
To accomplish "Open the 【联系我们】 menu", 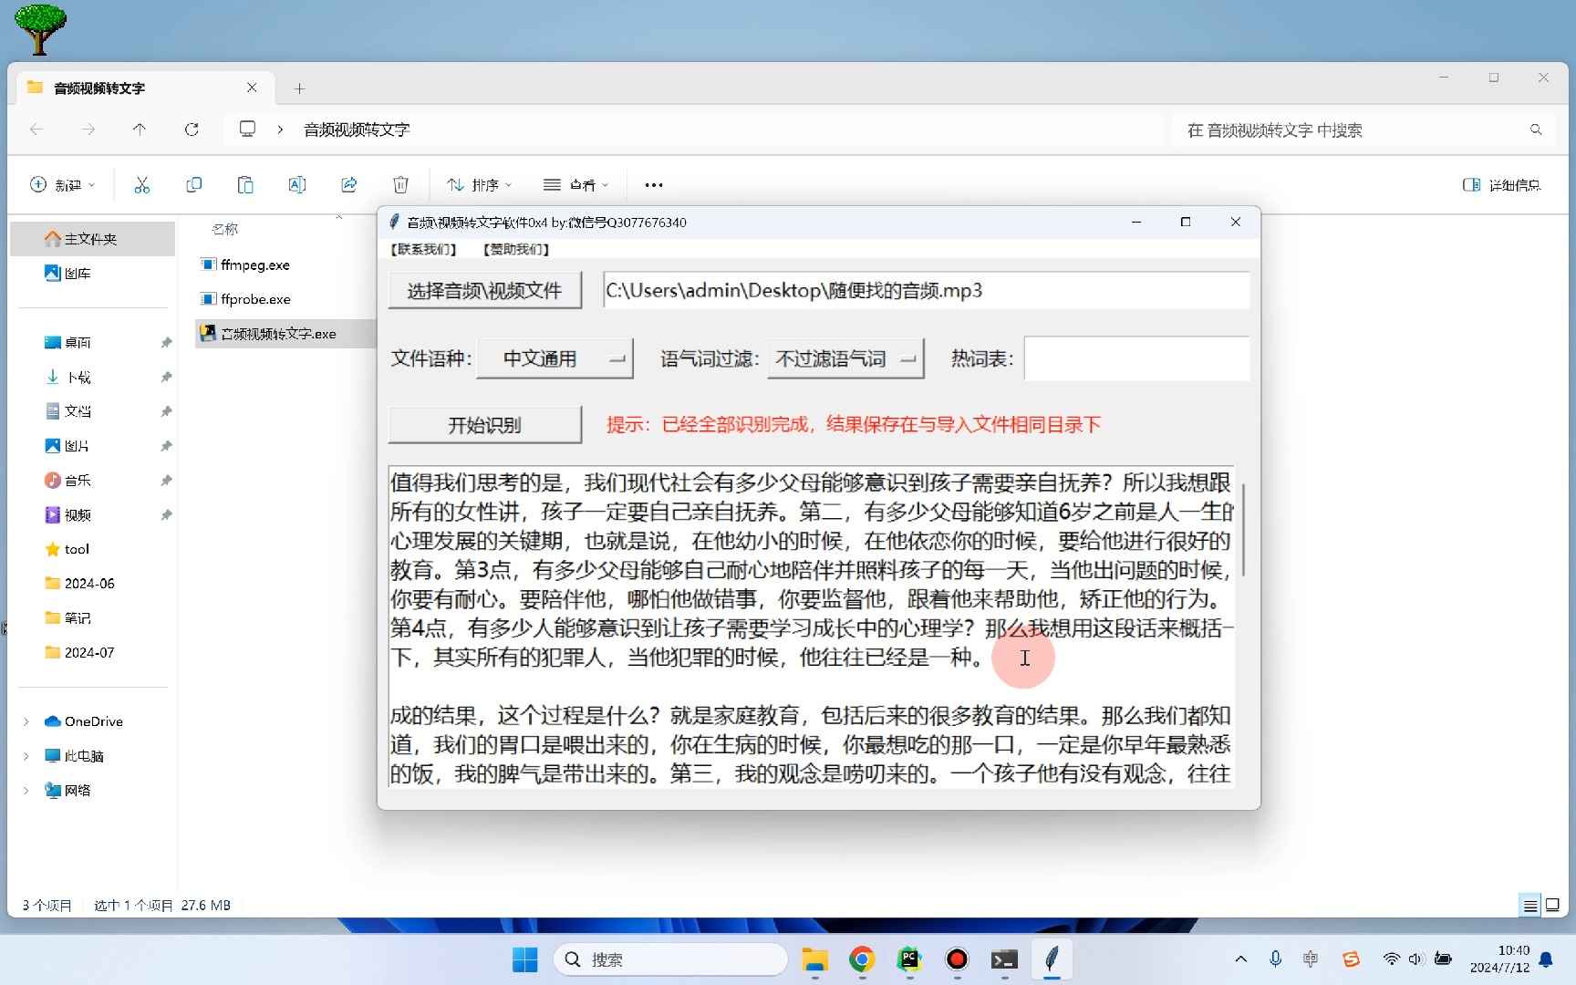I will pyautogui.click(x=421, y=248).
